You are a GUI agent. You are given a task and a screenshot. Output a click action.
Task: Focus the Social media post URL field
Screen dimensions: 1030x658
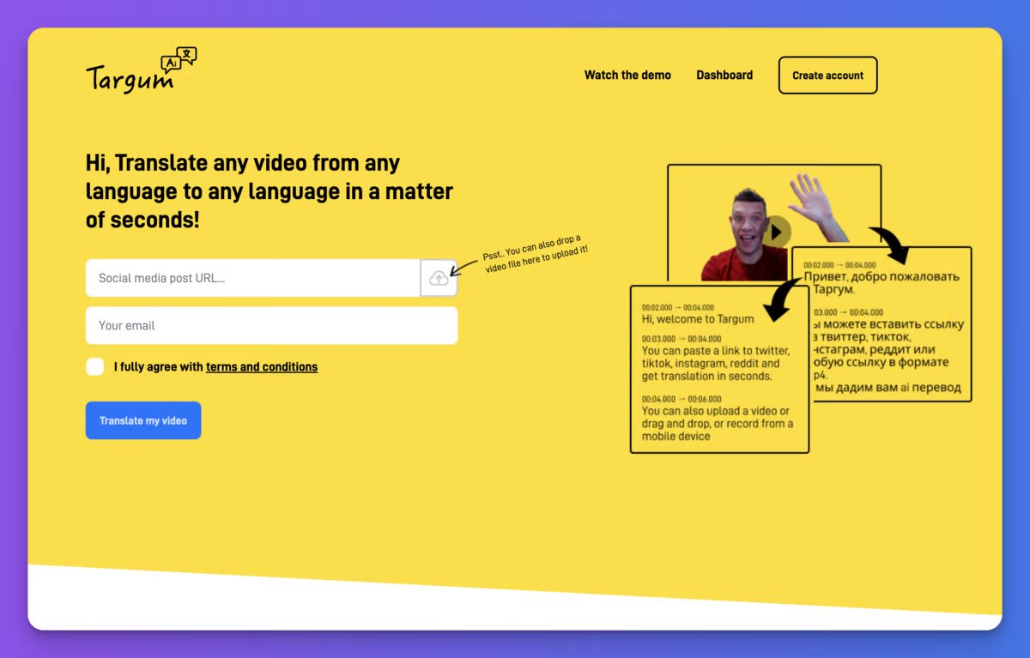(x=253, y=278)
